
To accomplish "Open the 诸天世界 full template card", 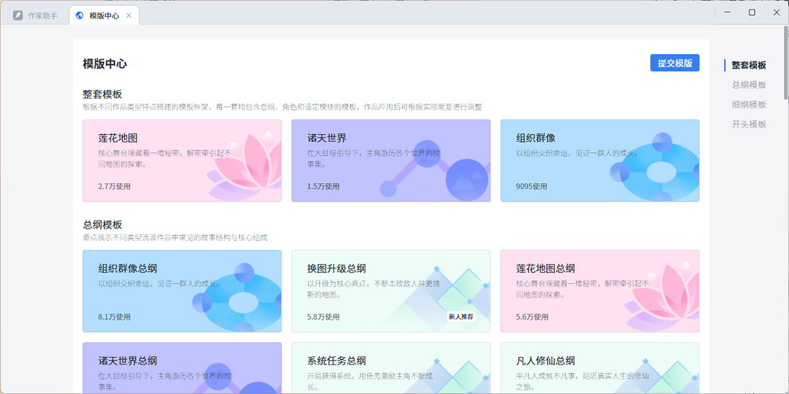I will pos(391,160).
